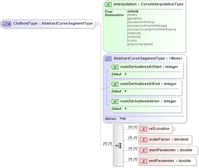The height and width of the screenshot is (168, 199).
Task: Expand the refLocation element
Action: click(x=174, y=129)
